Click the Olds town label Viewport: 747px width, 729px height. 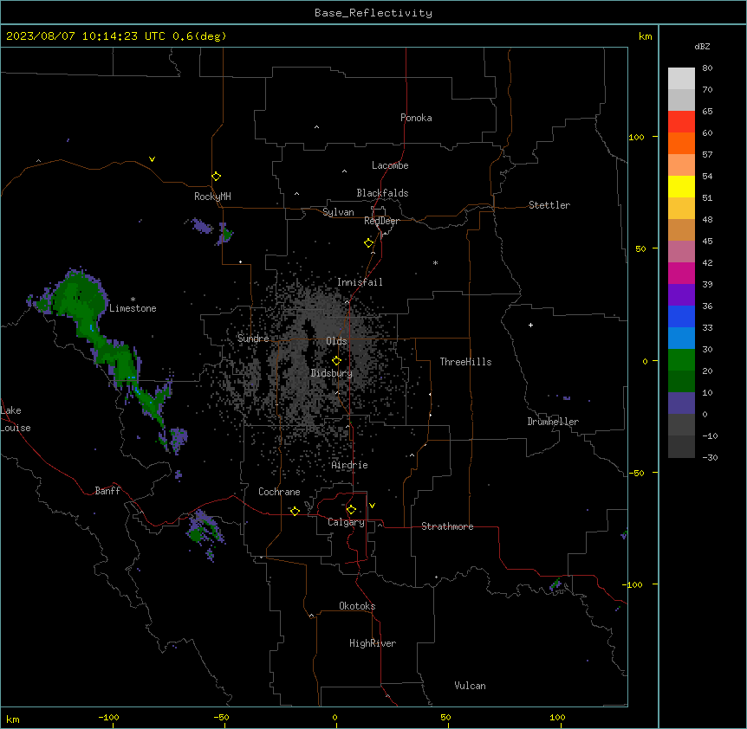point(336,341)
